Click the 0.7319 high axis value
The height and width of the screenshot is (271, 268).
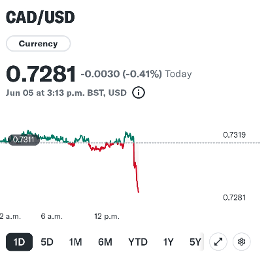pyautogui.click(x=234, y=135)
